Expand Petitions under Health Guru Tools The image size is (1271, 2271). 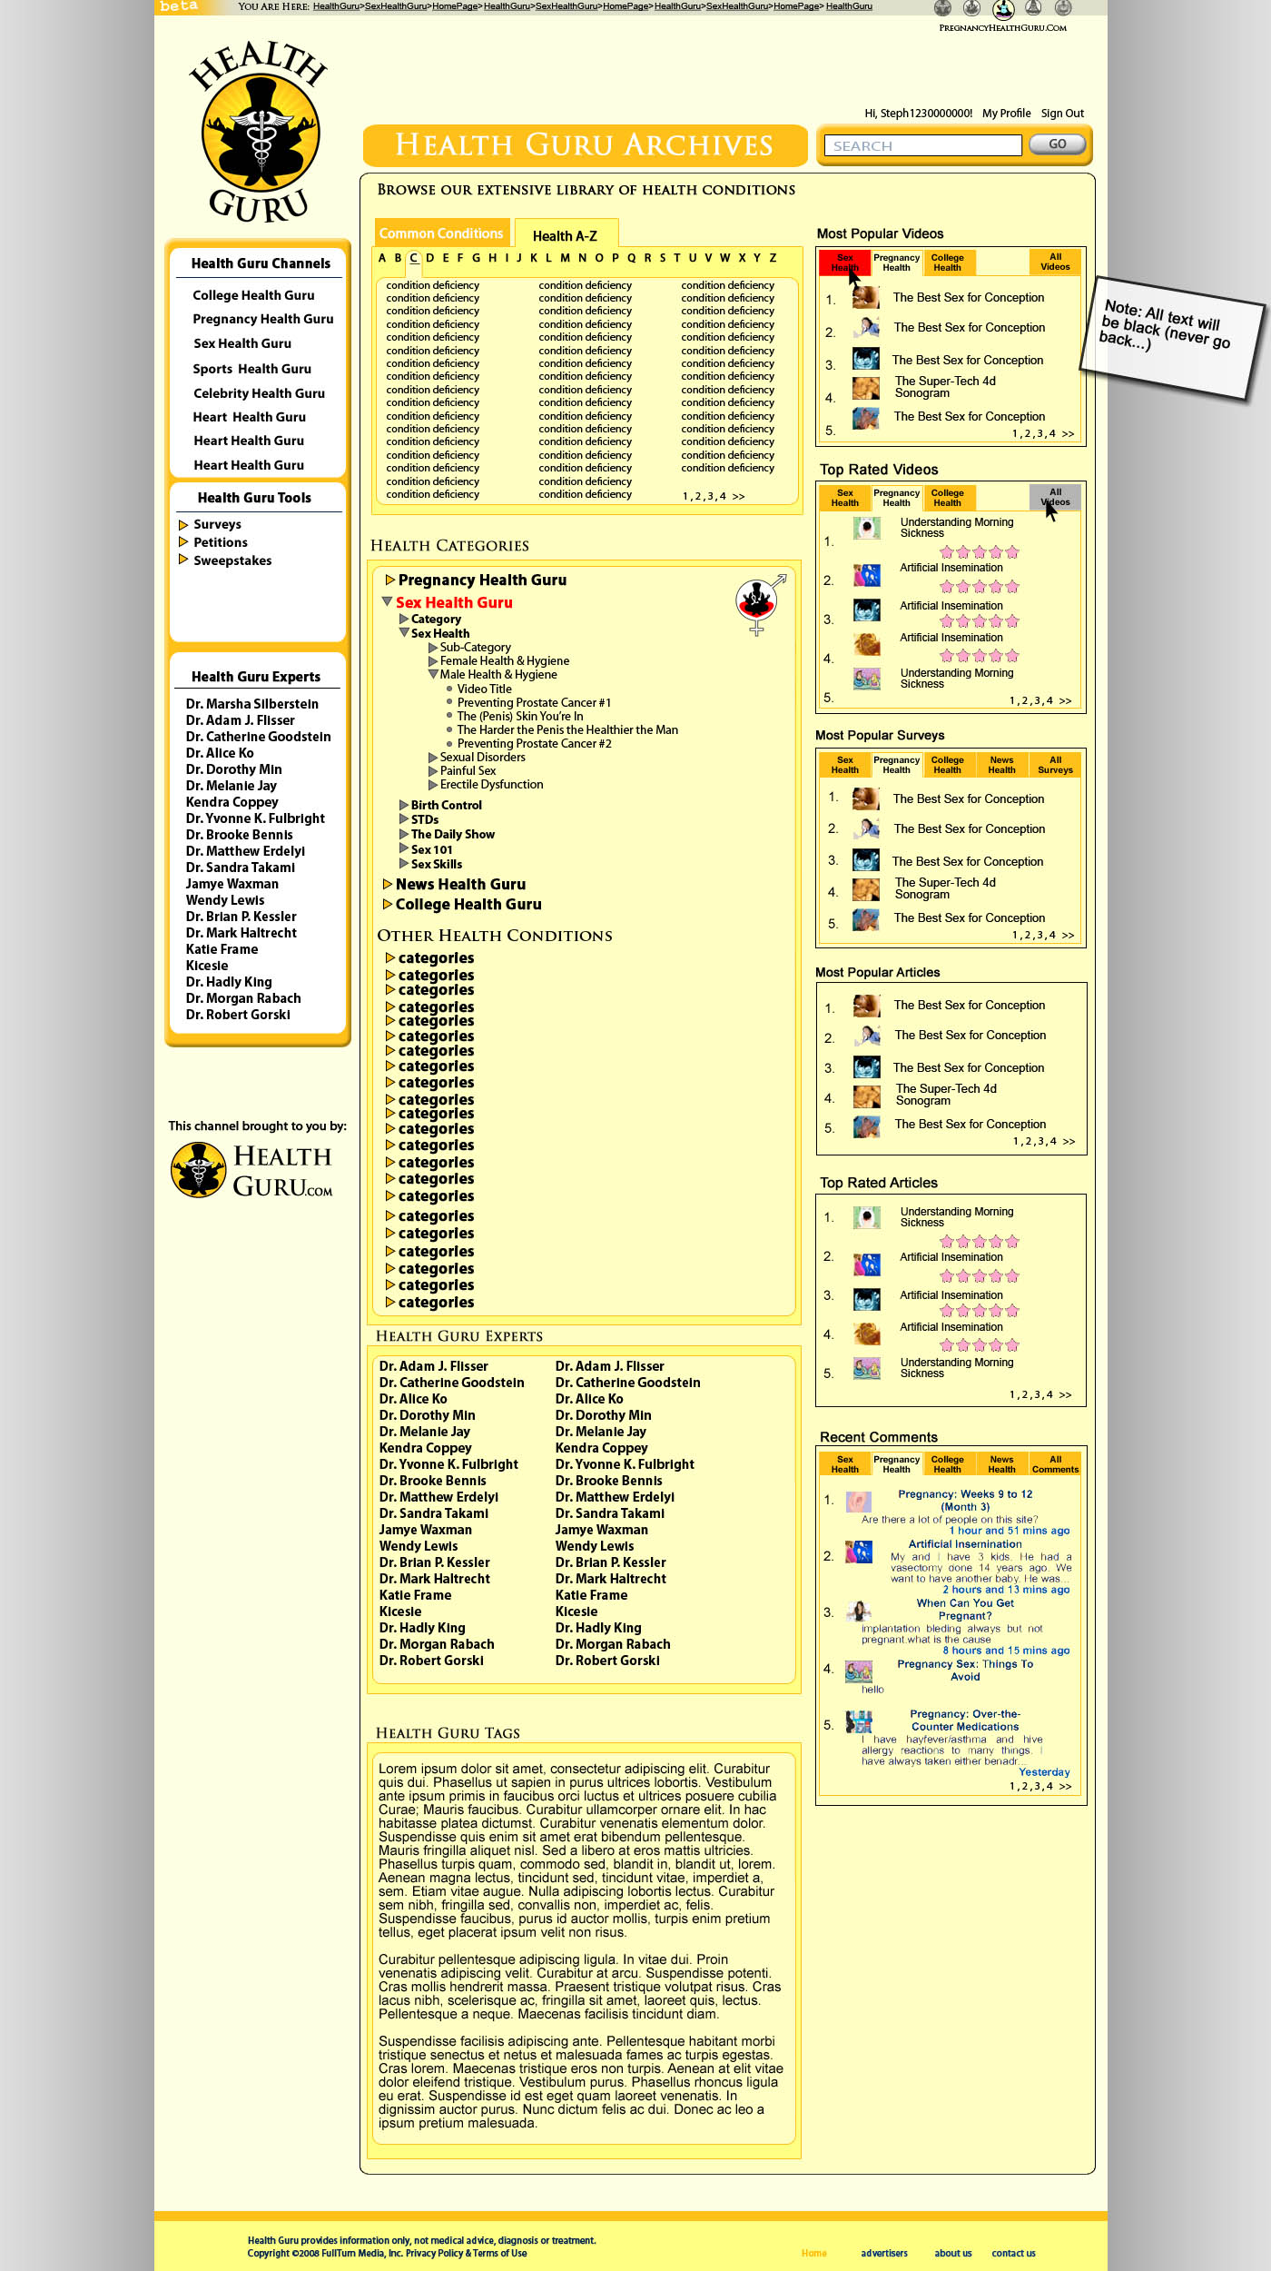[x=183, y=542]
